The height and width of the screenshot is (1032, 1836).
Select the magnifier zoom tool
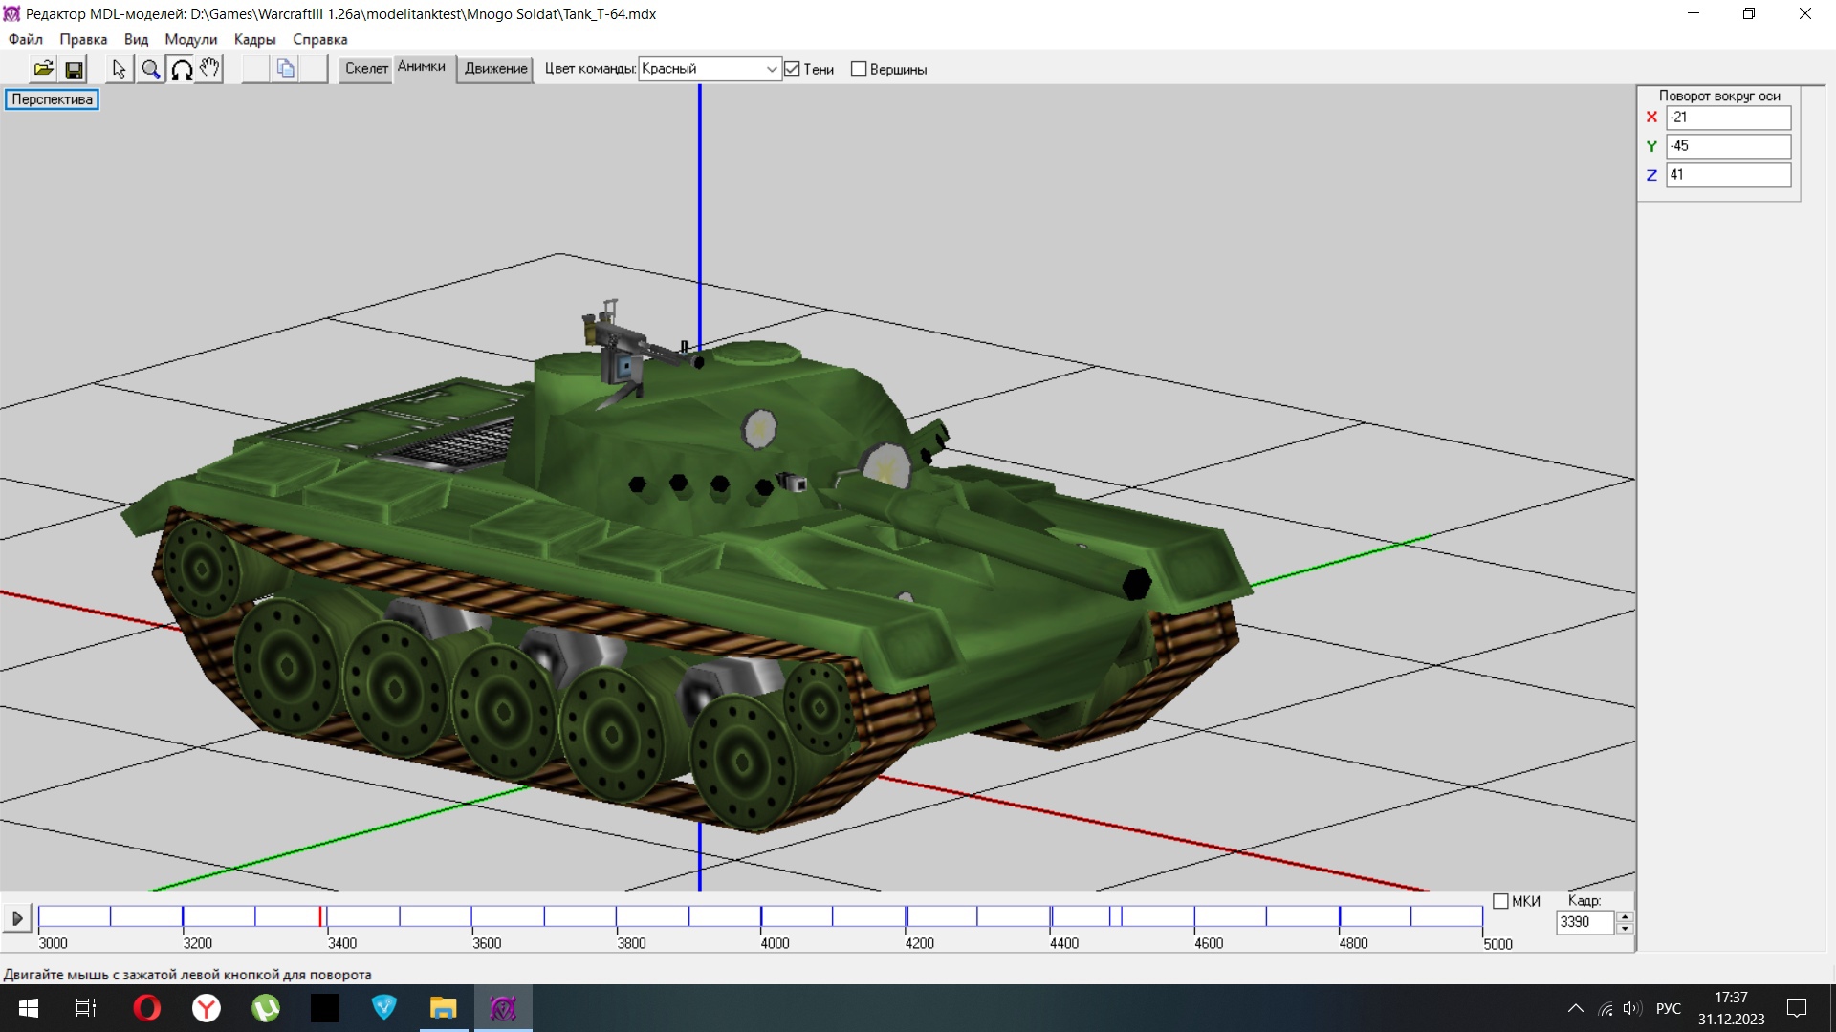(x=150, y=69)
